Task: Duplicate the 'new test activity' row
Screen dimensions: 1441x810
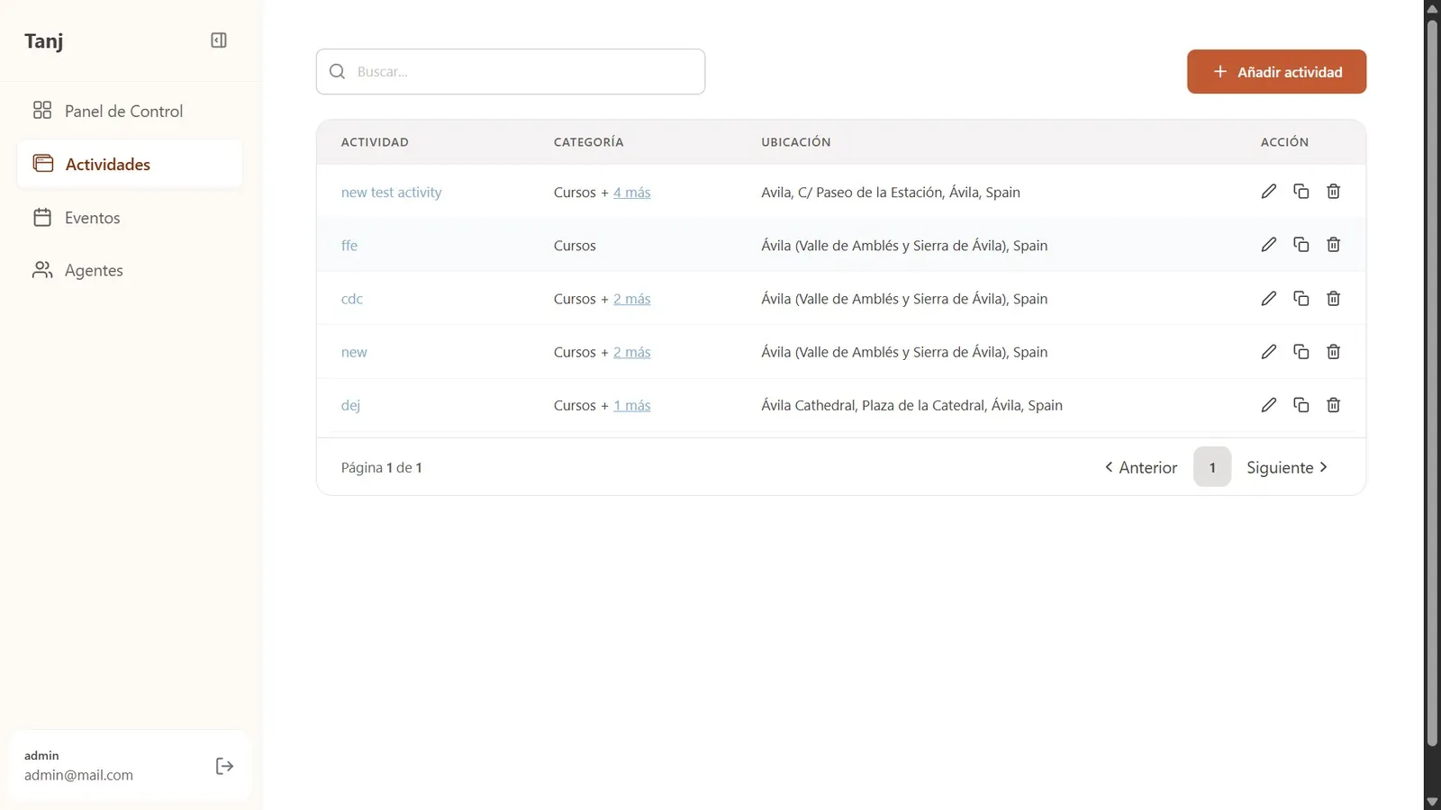Action: [1301, 192]
